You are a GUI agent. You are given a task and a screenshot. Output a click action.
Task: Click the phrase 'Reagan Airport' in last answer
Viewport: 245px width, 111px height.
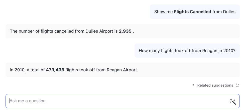click(122, 70)
